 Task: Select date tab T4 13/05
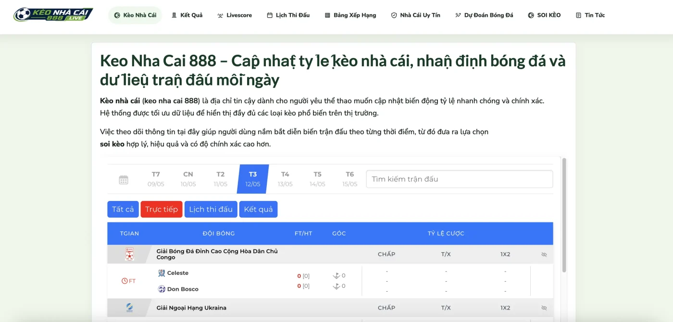coord(285,179)
